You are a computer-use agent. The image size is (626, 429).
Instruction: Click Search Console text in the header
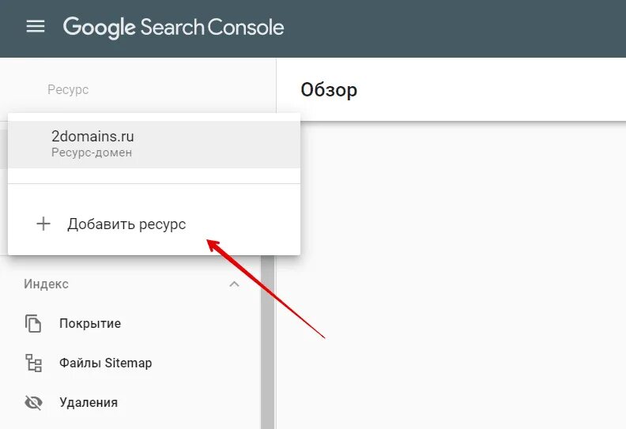click(212, 28)
